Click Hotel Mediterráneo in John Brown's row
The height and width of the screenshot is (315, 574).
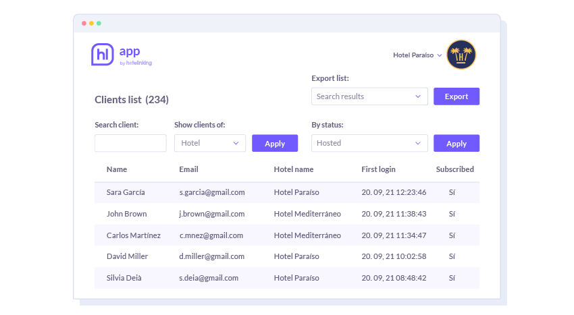pyautogui.click(x=307, y=214)
